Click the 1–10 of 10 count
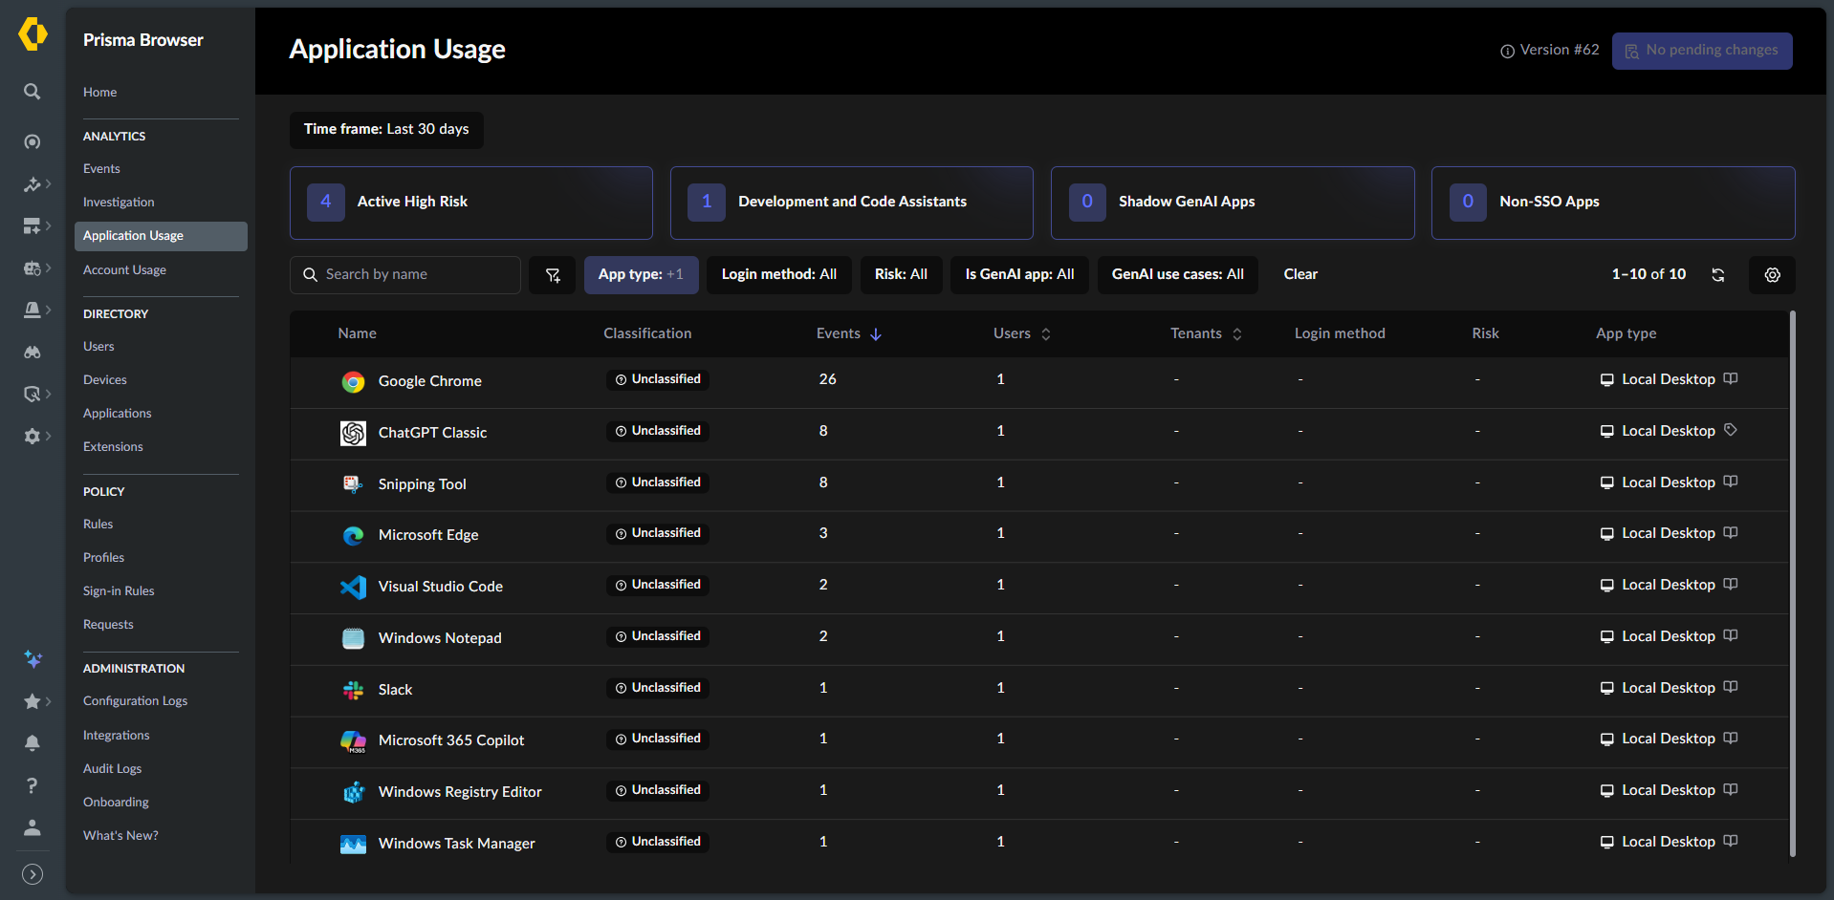The width and height of the screenshot is (1834, 900). click(1648, 274)
